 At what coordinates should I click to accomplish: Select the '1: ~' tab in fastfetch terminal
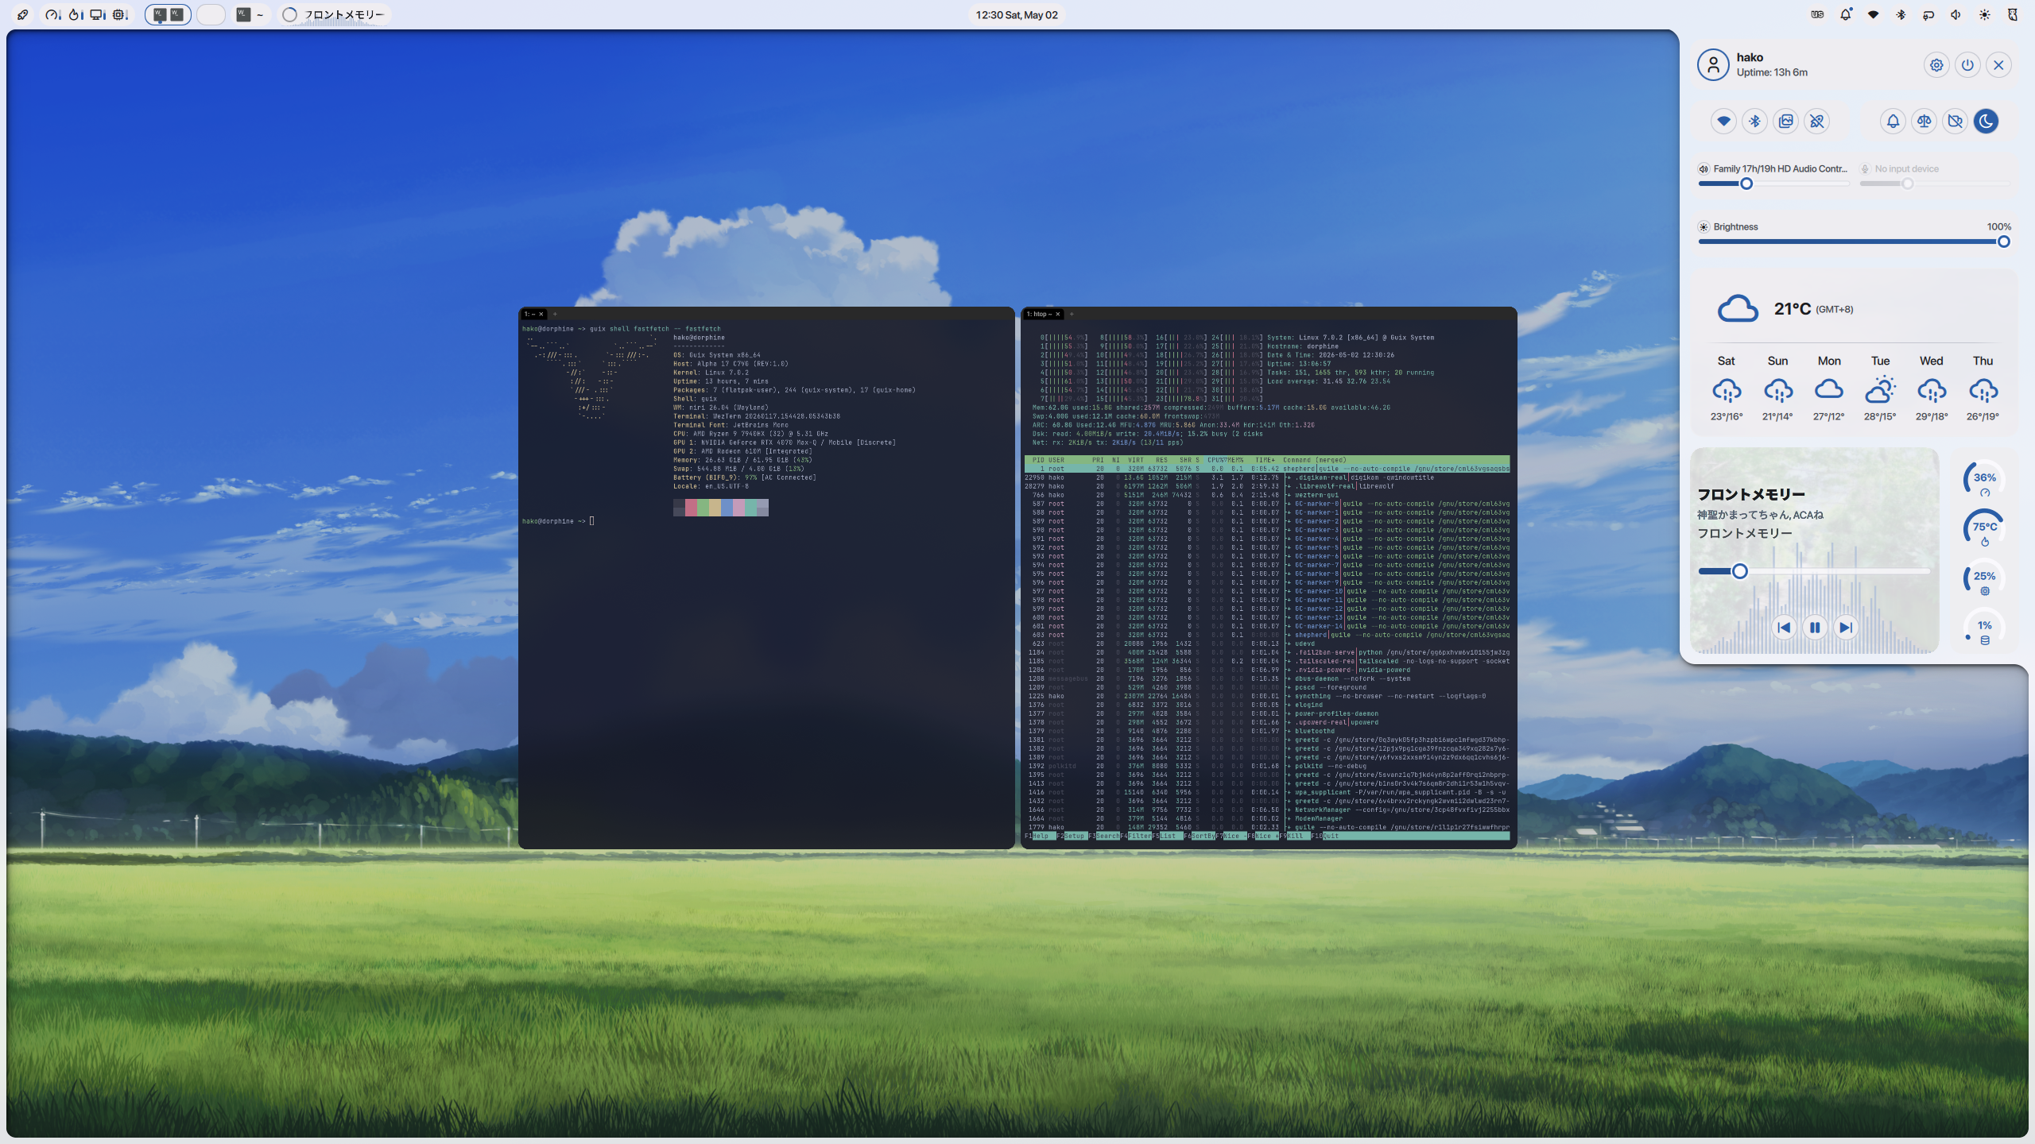point(533,314)
